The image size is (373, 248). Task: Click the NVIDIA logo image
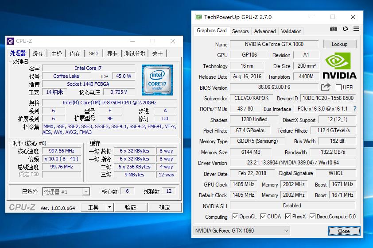click(339, 66)
